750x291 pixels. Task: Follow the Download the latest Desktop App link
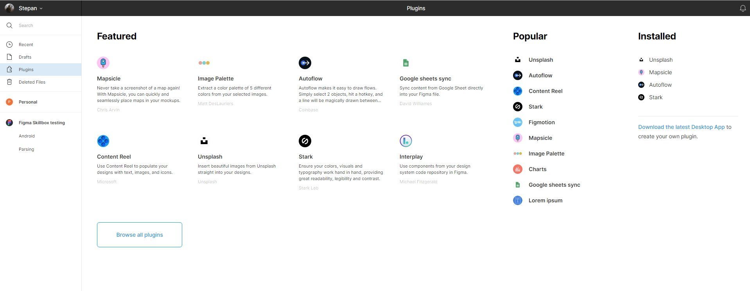[681, 127]
